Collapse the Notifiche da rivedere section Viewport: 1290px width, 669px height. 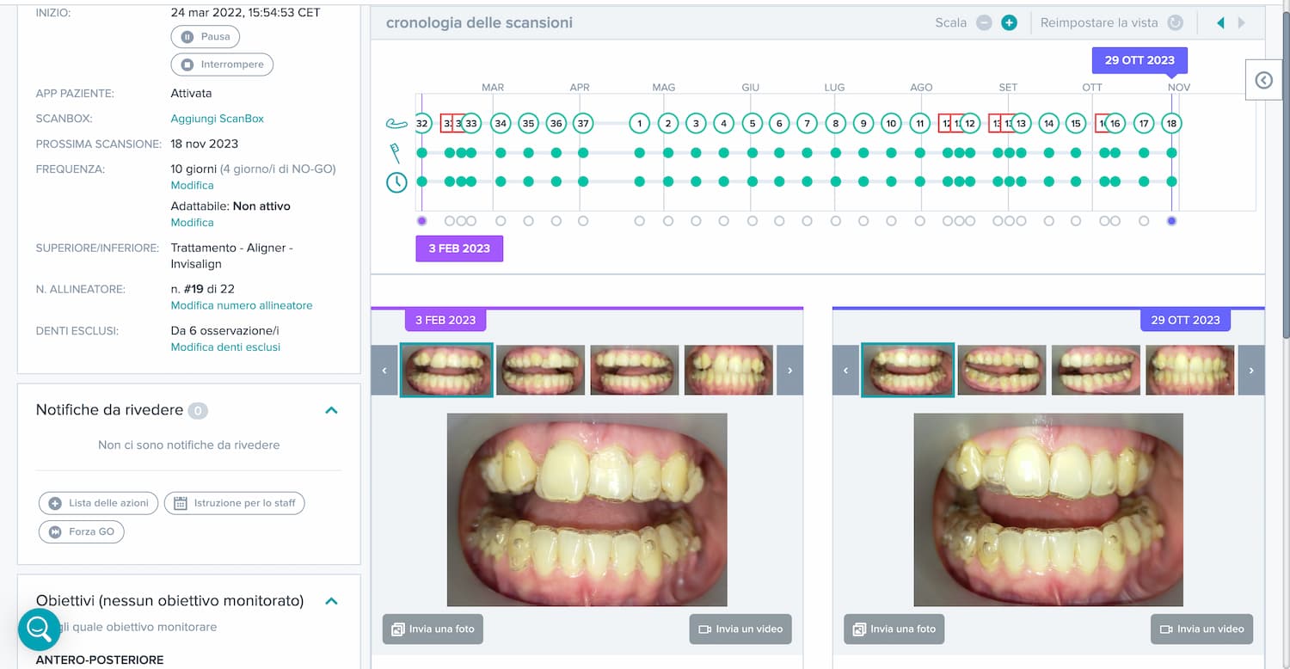coord(332,410)
